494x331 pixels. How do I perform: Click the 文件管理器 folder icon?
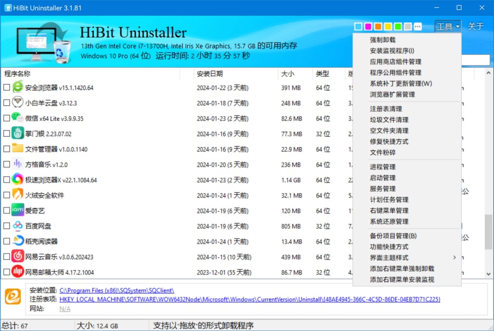tap(18, 148)
